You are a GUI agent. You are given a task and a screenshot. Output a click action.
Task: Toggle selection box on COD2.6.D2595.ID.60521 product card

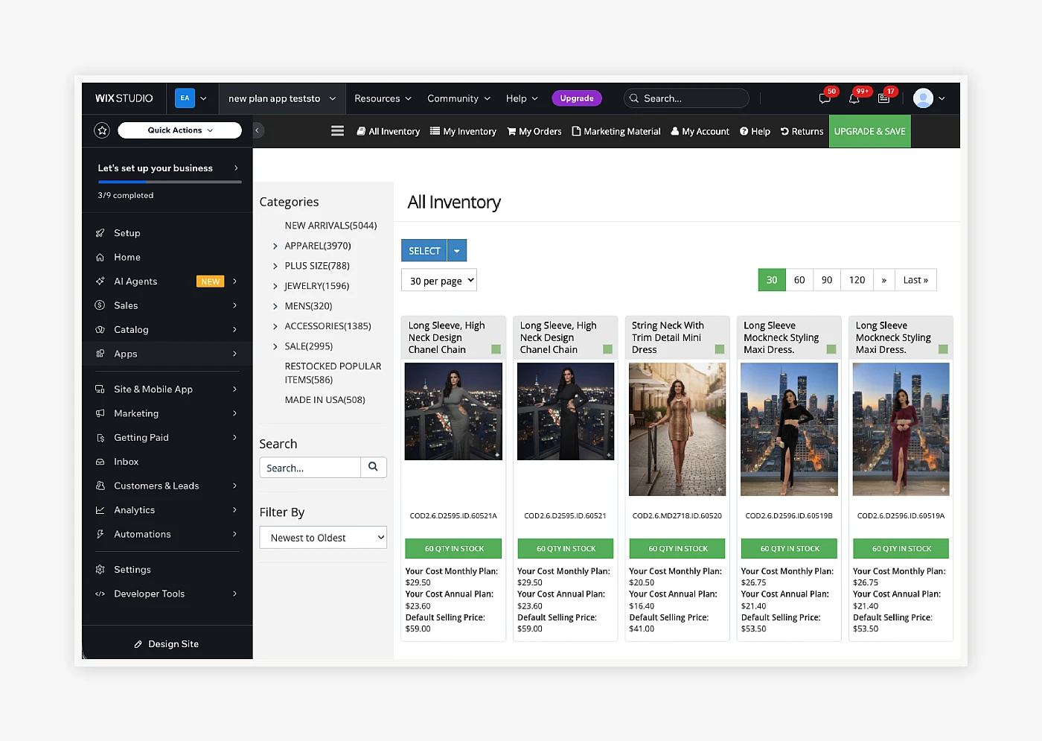click(607, 349)
